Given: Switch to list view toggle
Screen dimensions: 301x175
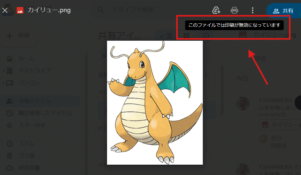Looking at the screenshot, I should (165, 36).
